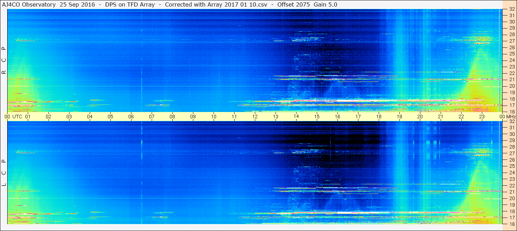Click the vertical 'L C P' panel label
Screen dimensions: 517x231
[4, 173]
